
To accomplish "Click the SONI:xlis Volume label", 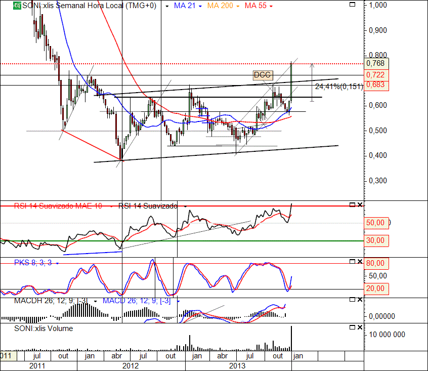I will pyautogui.click(x=44, y=328).
